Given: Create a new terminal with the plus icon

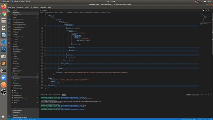Looking at the screenshot, I should pyautogui.click(x=201, y=95).
